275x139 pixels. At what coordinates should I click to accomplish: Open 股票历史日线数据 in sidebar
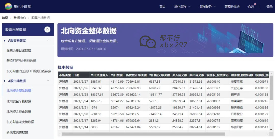click(x=19, y=50)
